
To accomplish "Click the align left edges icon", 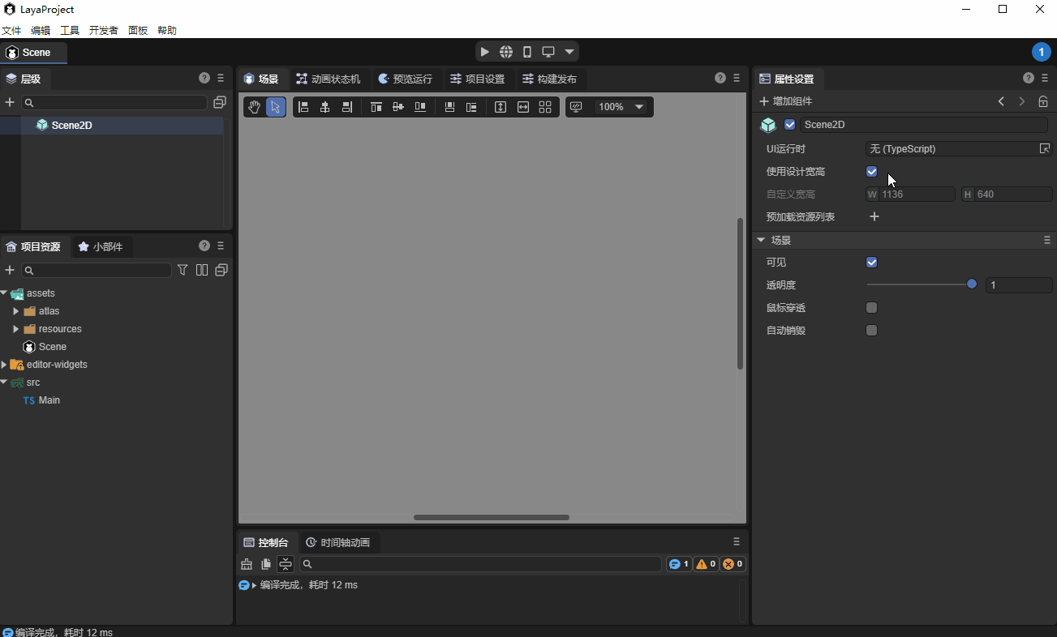I will point(304,107).
